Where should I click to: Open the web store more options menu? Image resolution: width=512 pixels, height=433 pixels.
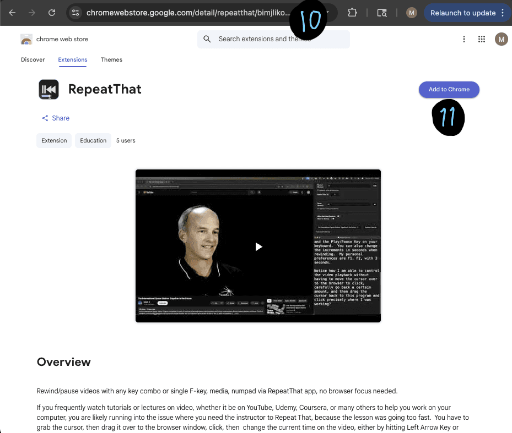tap(464, 39)
